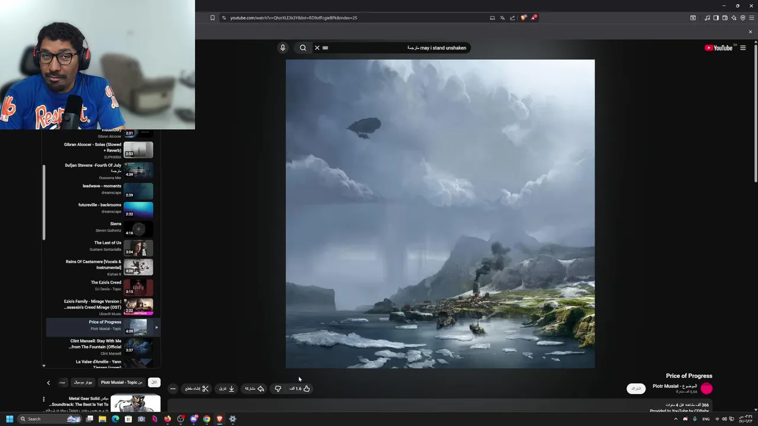Screen dimensions: 758x426
Task: Like the Price of Progress video
Action: click(x=300, y=389)
